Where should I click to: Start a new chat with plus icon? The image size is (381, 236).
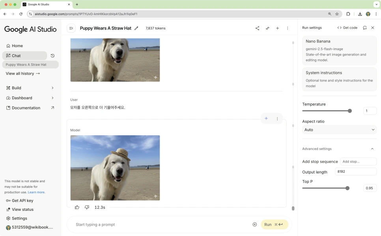click(x=278, y=28)
